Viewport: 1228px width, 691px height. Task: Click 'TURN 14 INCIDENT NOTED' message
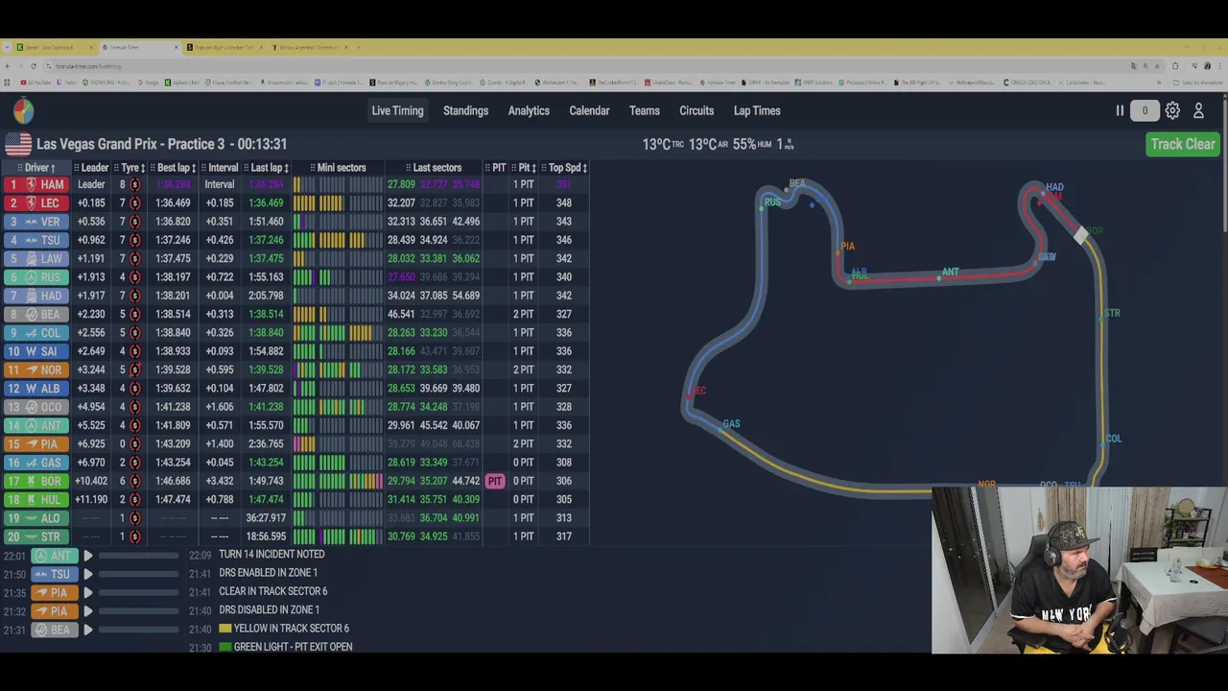pyautogui.click(x=272, y=555)
